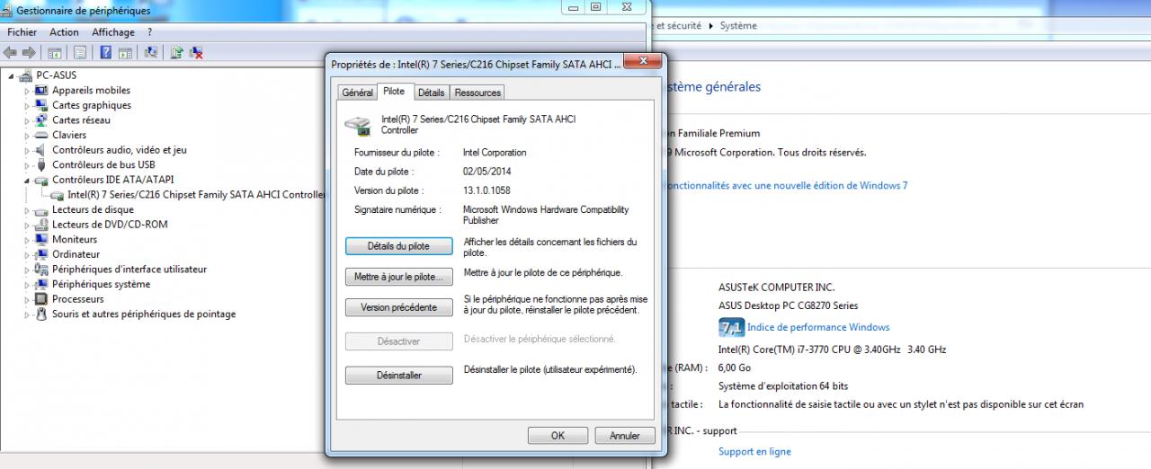This screenshot has width=1151, height=469.
Task: Expand the Claviers node
Action: 27,135
